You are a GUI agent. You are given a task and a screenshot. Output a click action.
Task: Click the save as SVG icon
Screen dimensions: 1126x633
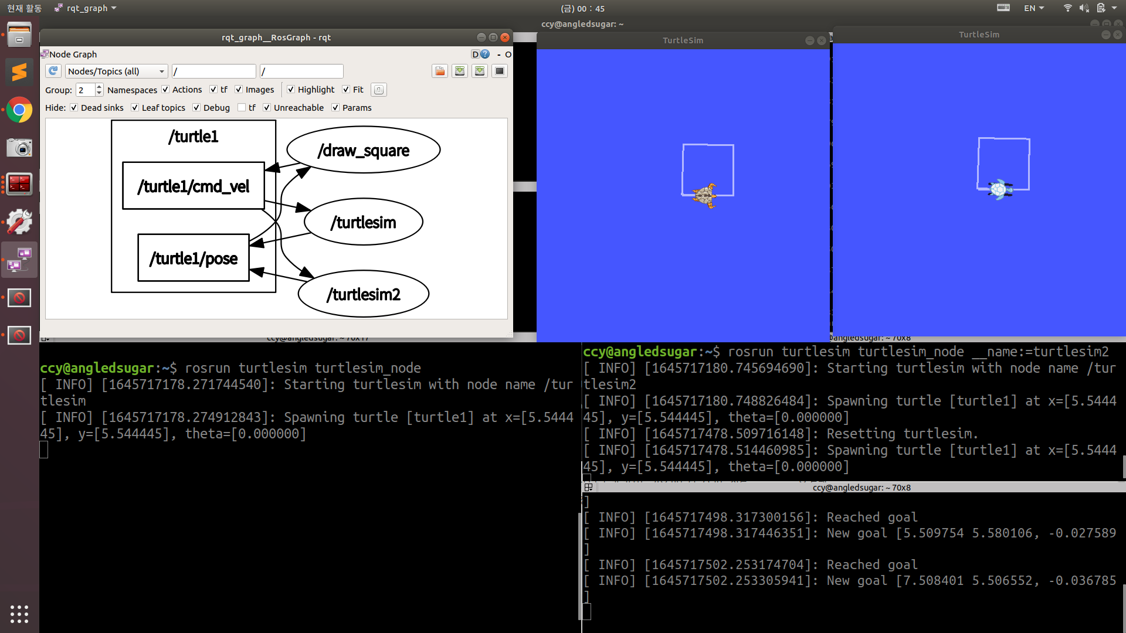(480, 71)
